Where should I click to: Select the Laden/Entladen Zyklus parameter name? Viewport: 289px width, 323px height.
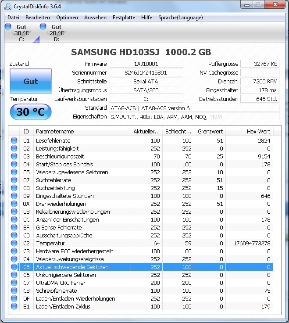[63, 306]
